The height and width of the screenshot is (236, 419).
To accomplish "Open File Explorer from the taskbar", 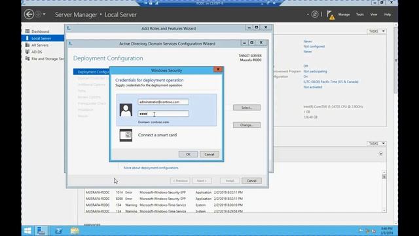I will coord(75,231).
